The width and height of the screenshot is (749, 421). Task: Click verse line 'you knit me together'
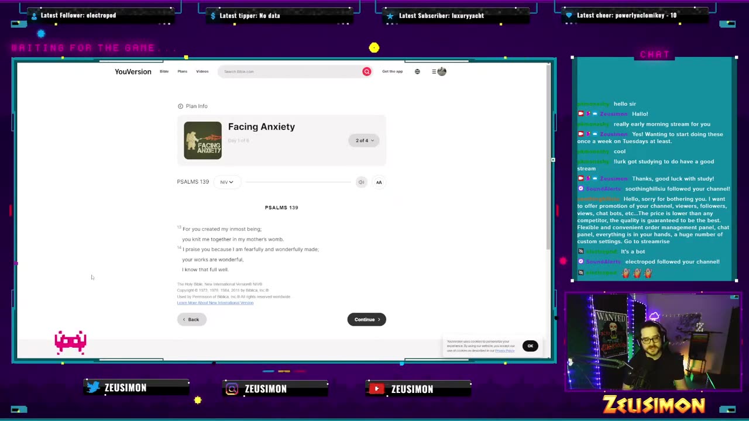tap(233, 239)
